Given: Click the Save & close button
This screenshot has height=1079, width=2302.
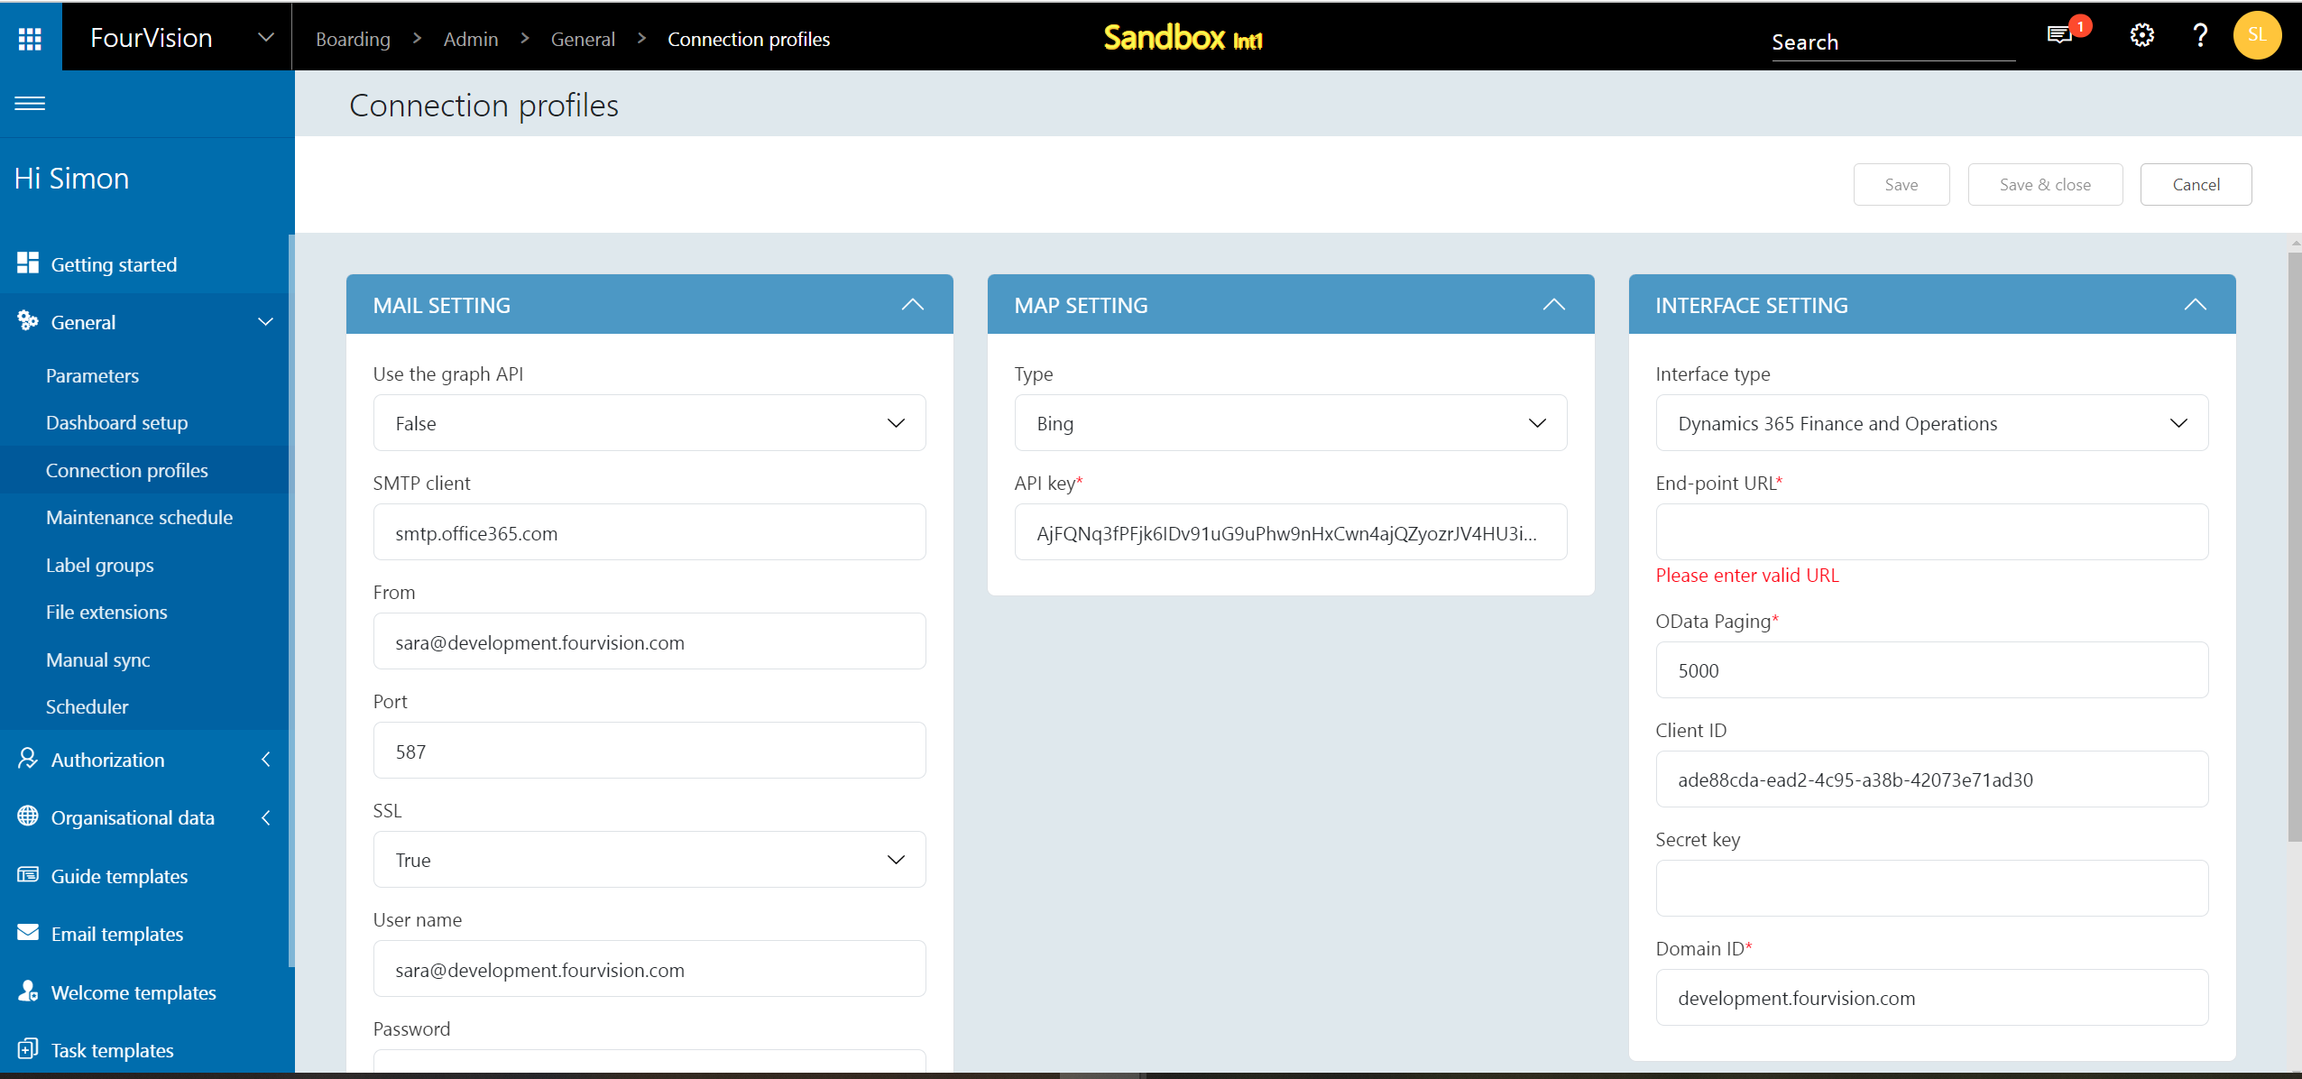Looking at the screenshot, I should click(2045, 184).
